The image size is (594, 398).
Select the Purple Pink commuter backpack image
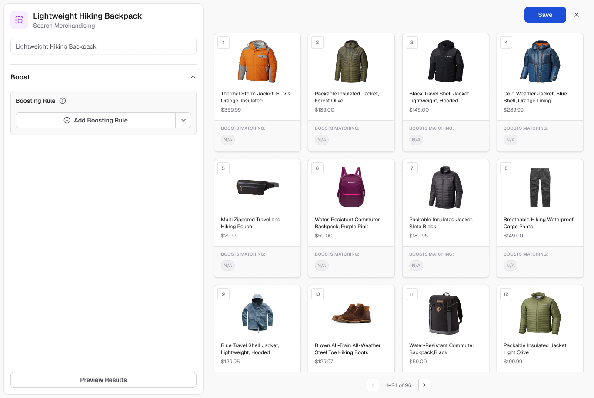pos(351,187)
